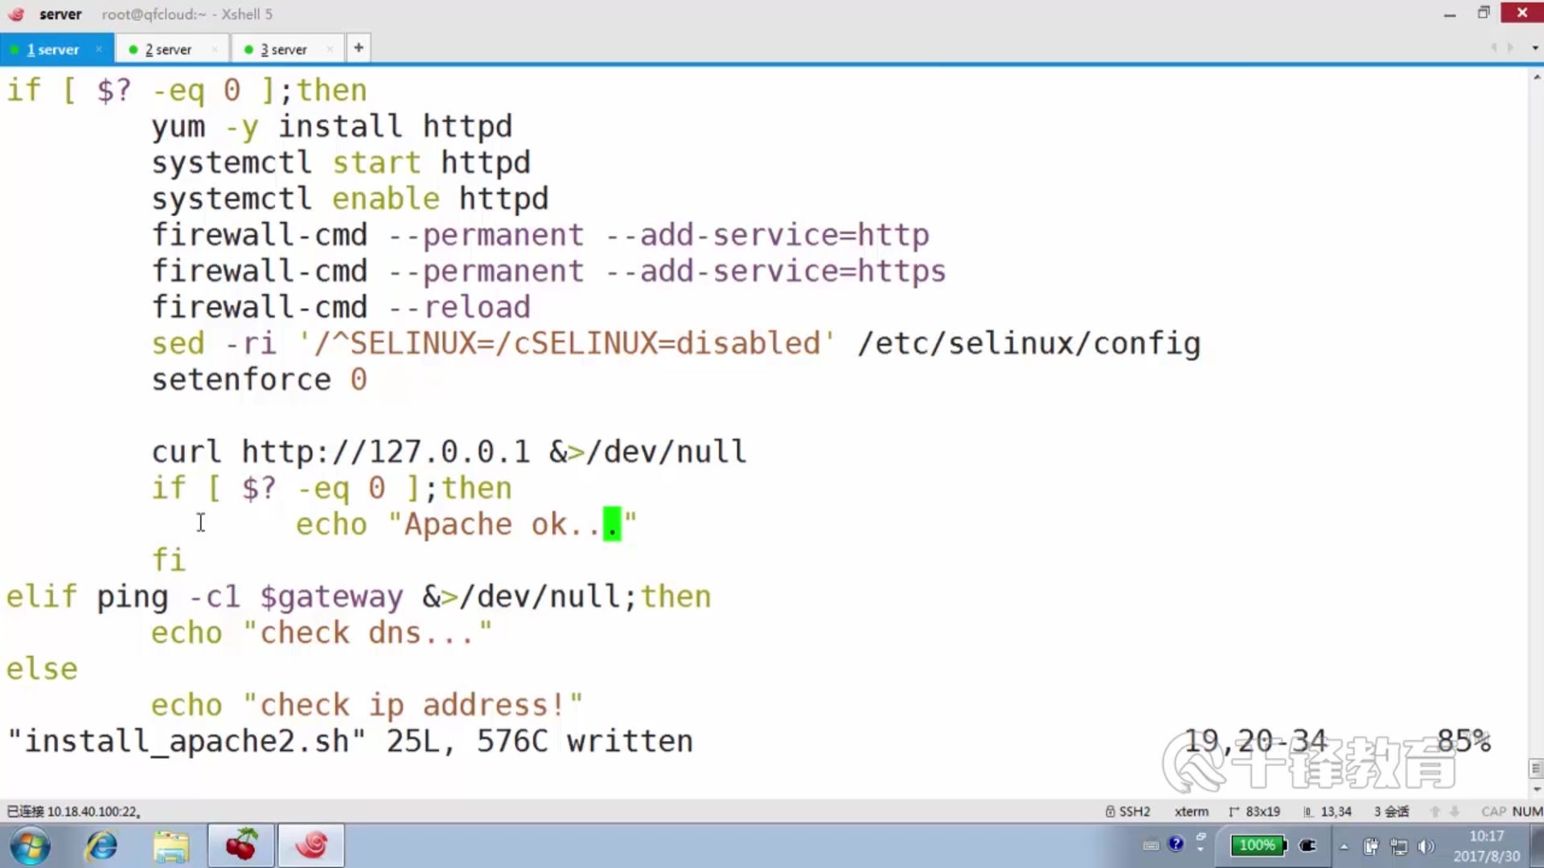
Task: Click the '--add-service=https' firewall line
Action: coord(549,272)
